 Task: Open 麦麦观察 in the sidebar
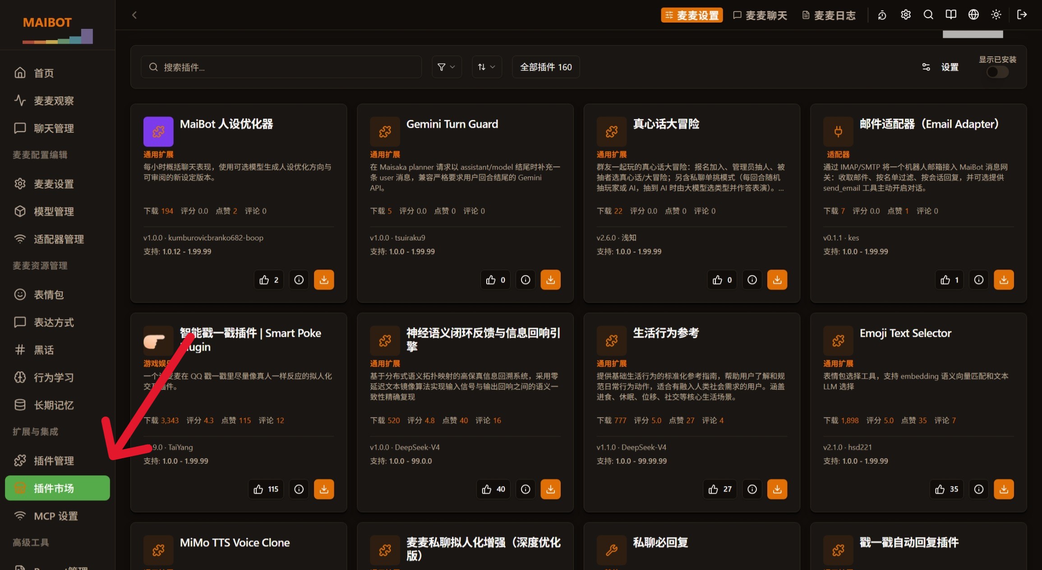click(x=57, y=101)
